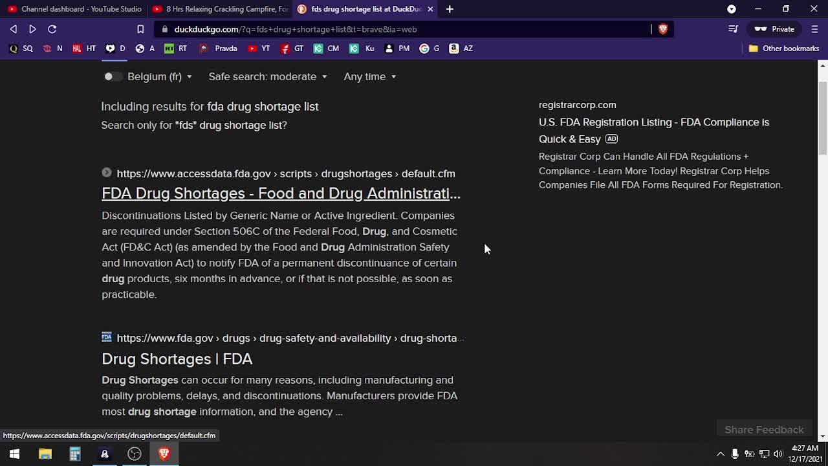Open the Belgium (fr) region dropdown
828x466 pixels.
[160, 76]
